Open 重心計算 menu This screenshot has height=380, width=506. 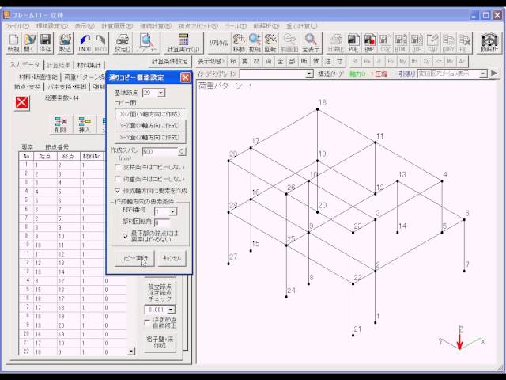(x=301, y=26)
